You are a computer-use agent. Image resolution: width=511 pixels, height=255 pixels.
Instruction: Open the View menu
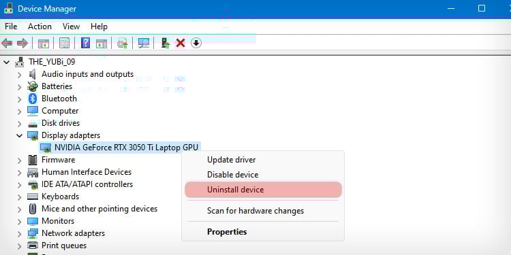click(x=71, y=27)
